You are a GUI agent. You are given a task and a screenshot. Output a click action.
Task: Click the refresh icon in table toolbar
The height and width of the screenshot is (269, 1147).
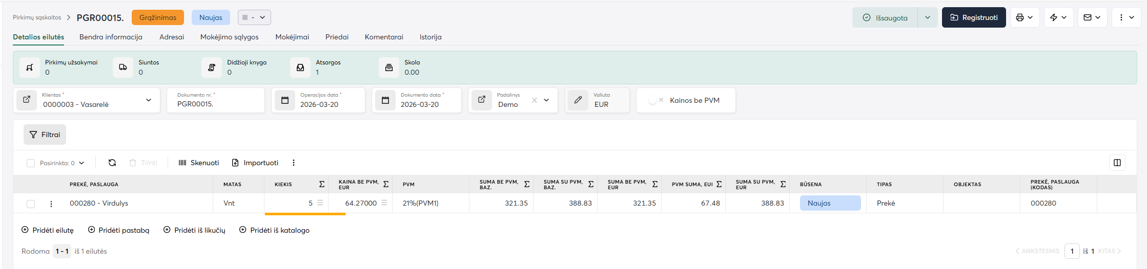click(x=112, y=163)
